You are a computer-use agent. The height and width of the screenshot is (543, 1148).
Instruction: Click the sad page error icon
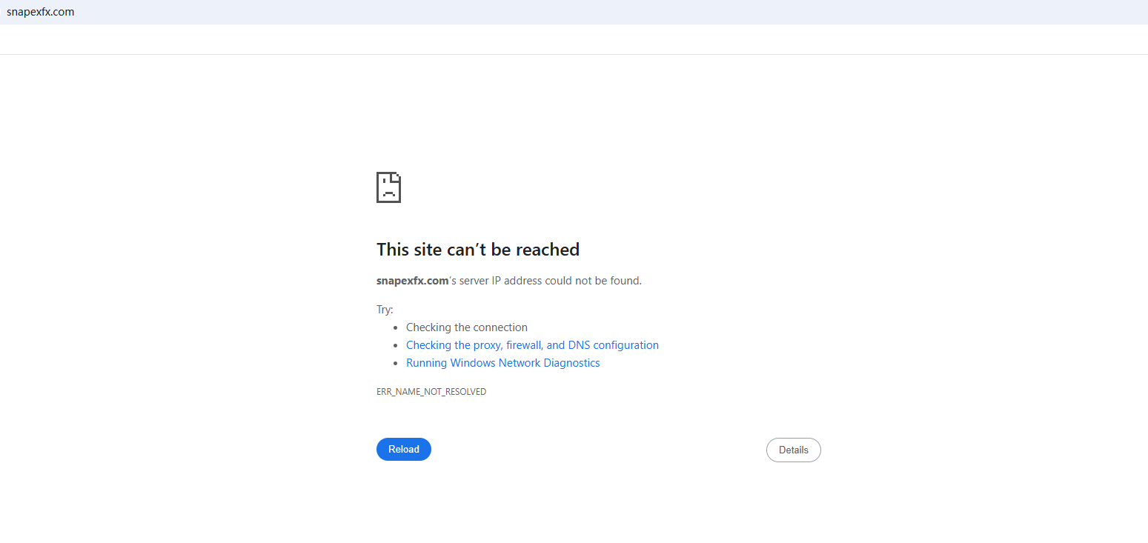(x=388, y=187)
